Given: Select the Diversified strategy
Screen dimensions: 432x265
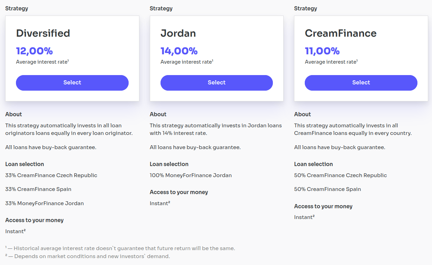Looking at the screenshot, I should 72,83.
